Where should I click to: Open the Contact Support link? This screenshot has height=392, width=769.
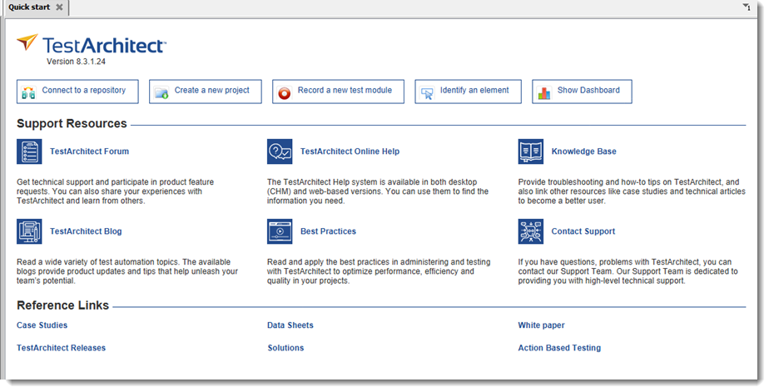point(583,231)
